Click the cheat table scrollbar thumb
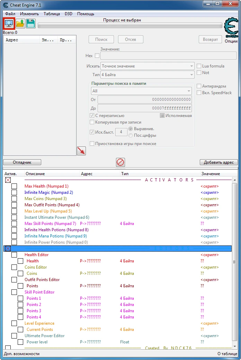This screenshot has width=241, height=360. point(234,262)
